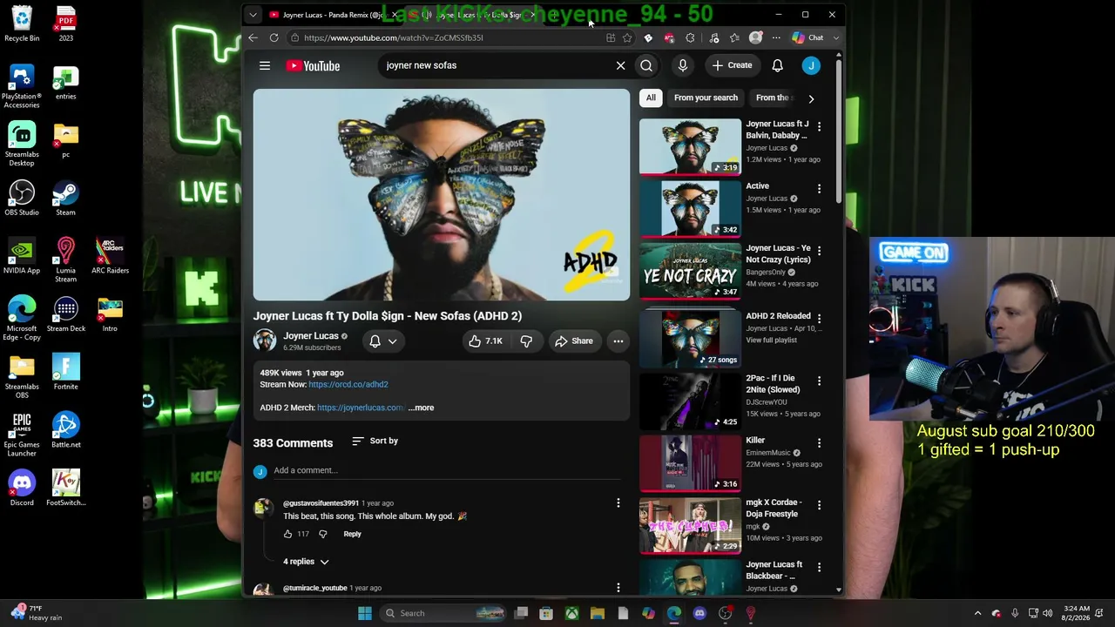1115x627 pixels.
Task: Reply to gustavosifuentes3991's comment
Action: click(x=352, y=534)
